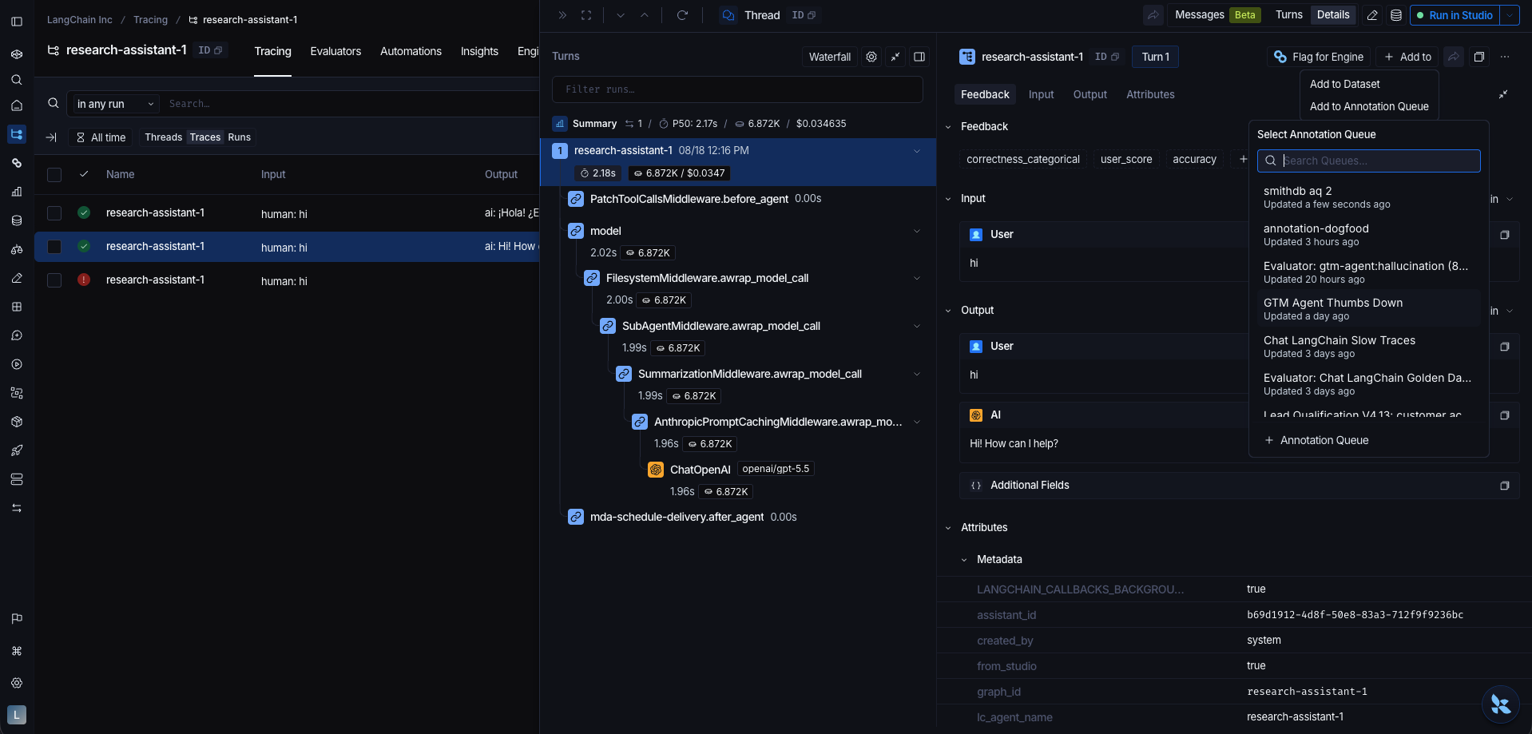Copy the AI output message
Screen dimensions: 1532x734
[x=1505, y=415]
